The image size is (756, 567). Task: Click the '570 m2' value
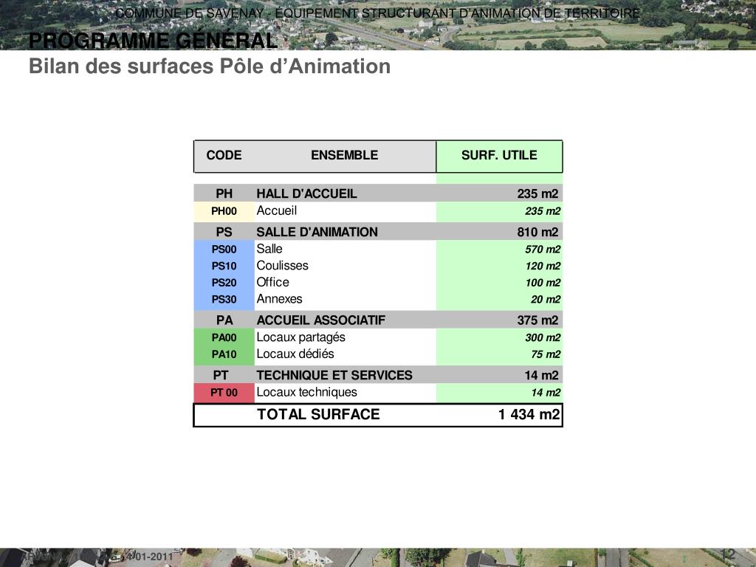coord(543,250)
